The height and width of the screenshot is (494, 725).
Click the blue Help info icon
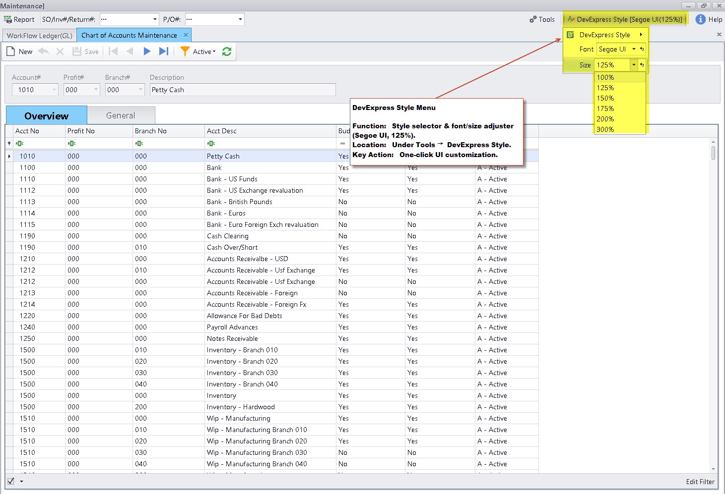point(700,19)
